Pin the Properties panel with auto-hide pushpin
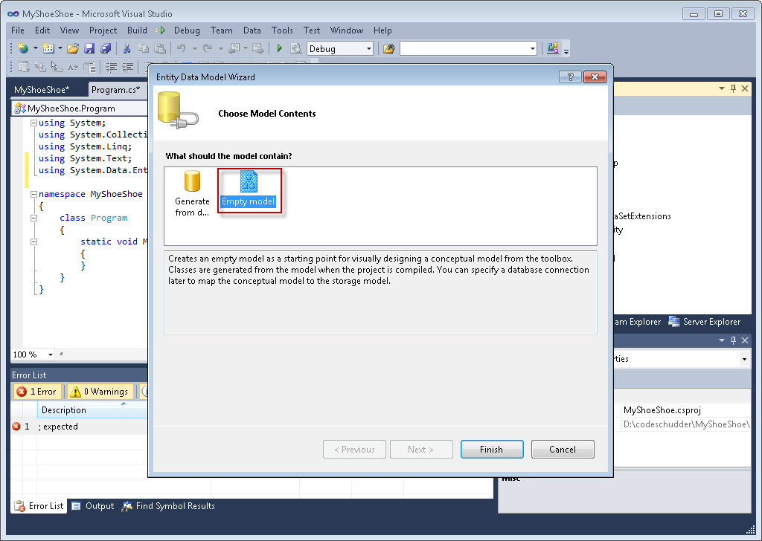762x541 pixels. click(x=733, y=340)
